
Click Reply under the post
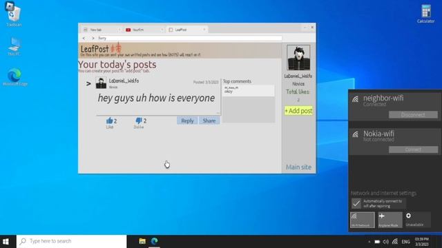coord(187,121)
